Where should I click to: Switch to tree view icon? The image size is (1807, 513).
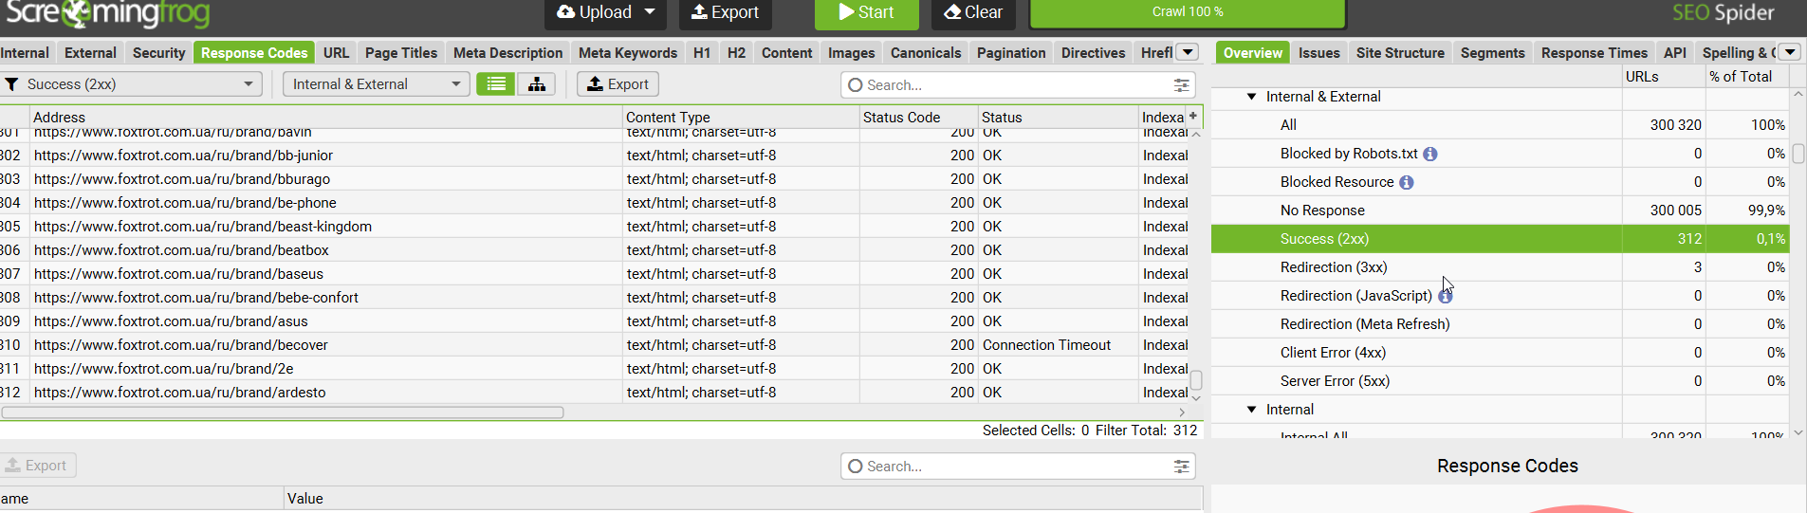pyautogui.click(x=537, y=84)
